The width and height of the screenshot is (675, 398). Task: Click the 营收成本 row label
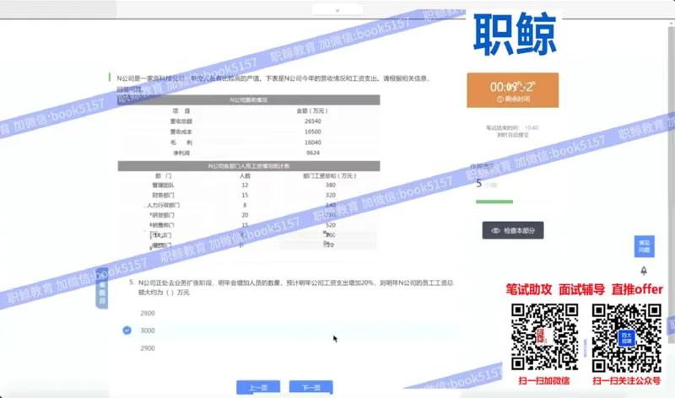pyautogui.click(x=181, y=132)
